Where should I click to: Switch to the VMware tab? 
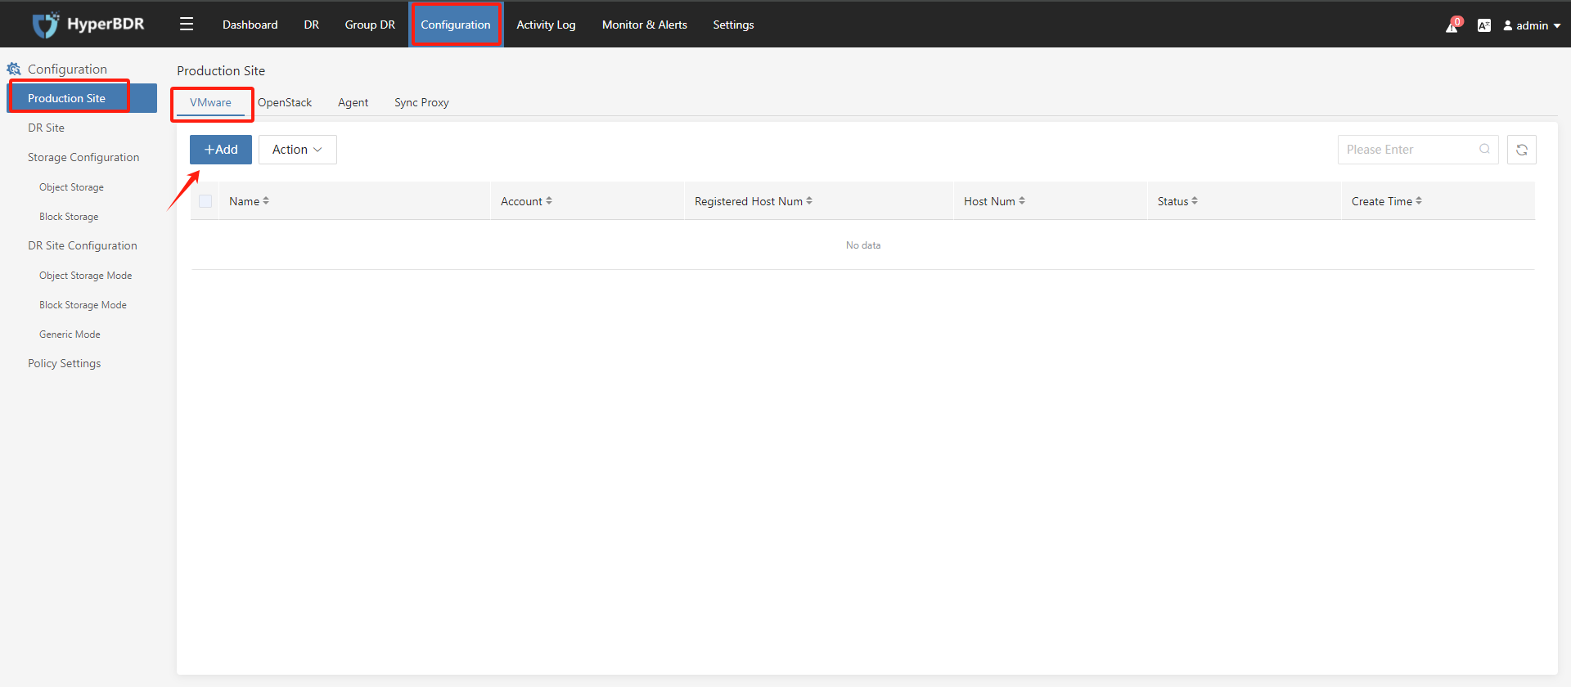coord(210,102)
